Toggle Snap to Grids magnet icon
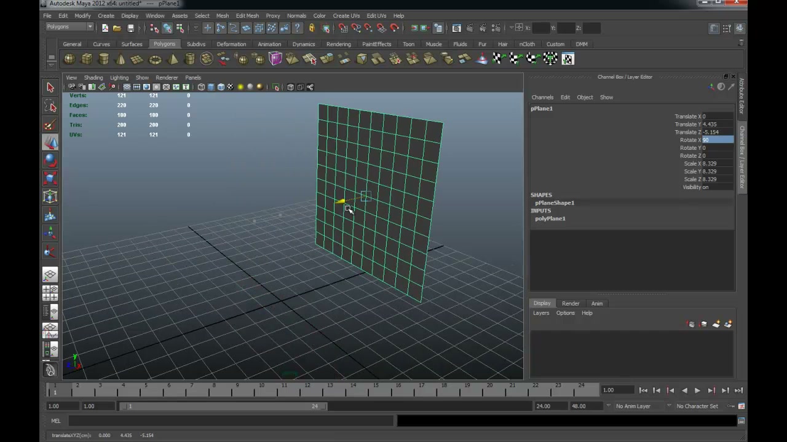This screenshot has width=787, height=442. click(343, 28)
